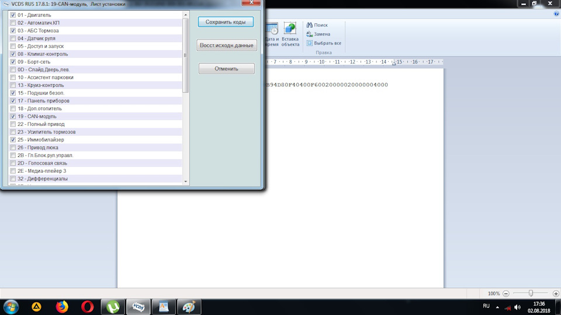Launch Firefox from taskbar
The height and width of the screenshot is (315, 561).
tap(62, 307)
